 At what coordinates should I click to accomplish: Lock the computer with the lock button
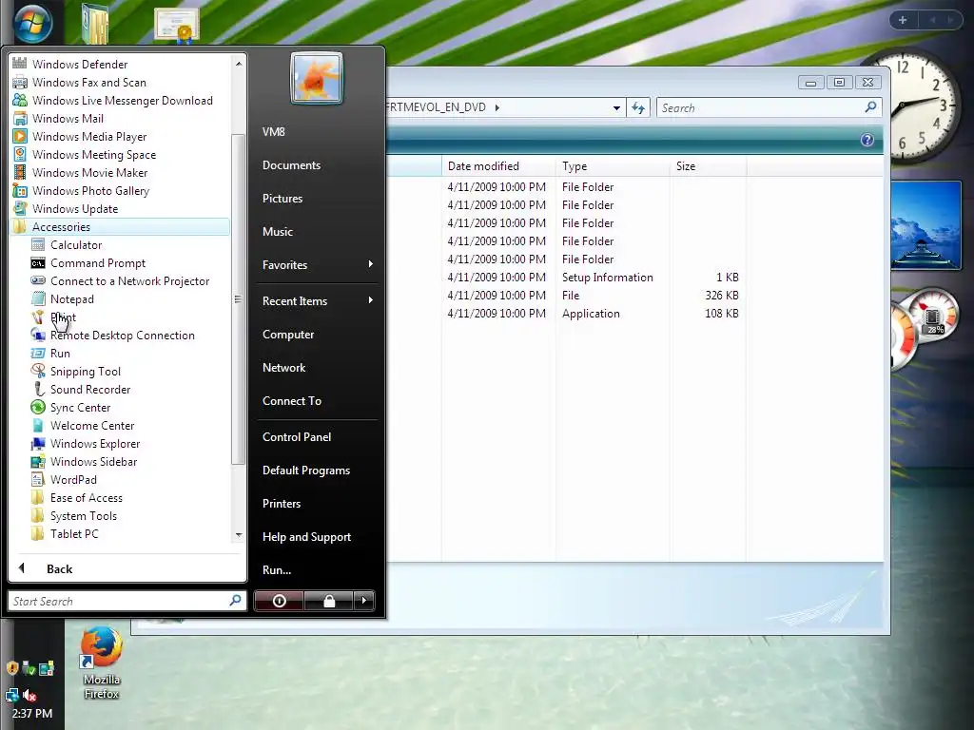pyautogui.click(x=328, y=601)
